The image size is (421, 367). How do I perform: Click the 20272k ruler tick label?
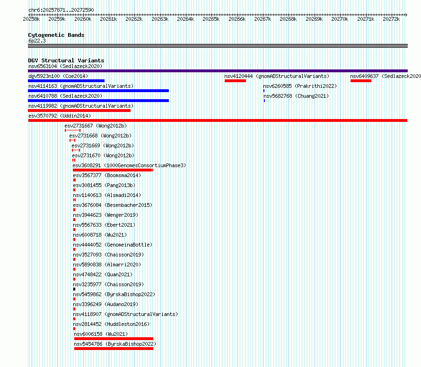(x=391, y=19)
